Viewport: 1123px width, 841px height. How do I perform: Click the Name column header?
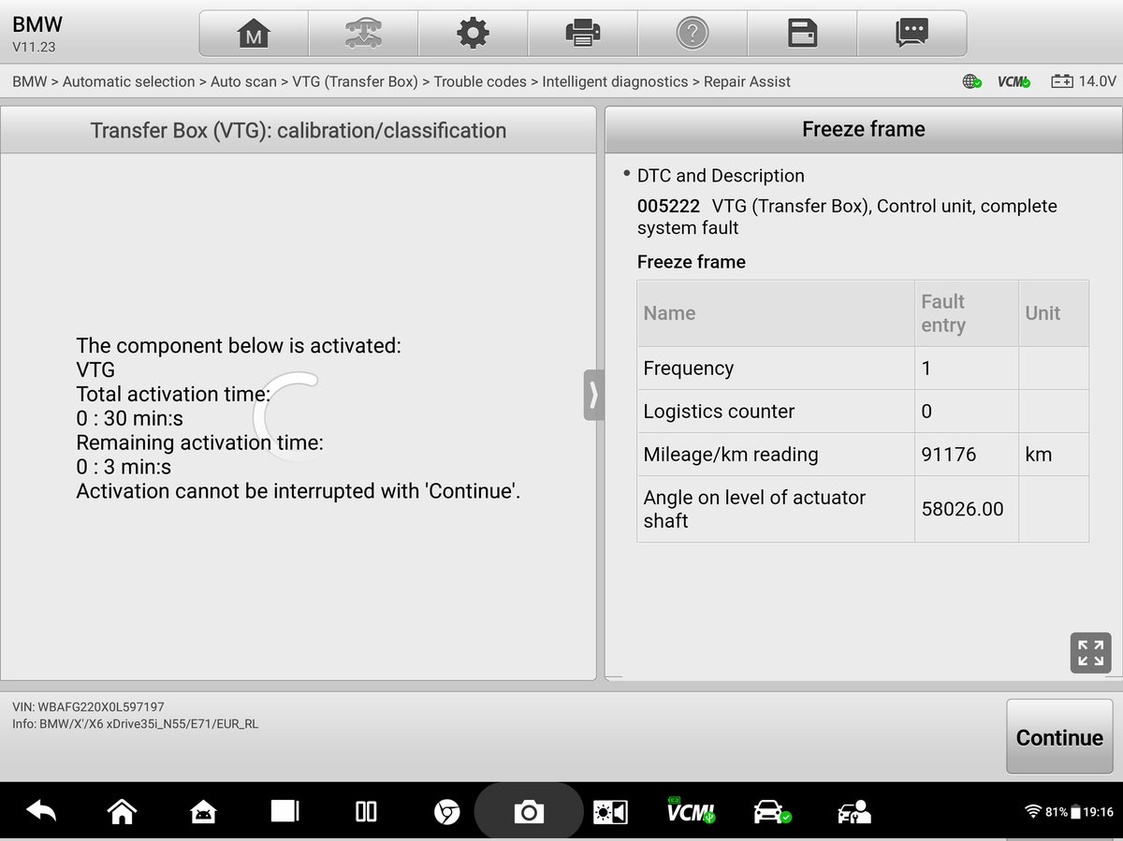(776, 313)
